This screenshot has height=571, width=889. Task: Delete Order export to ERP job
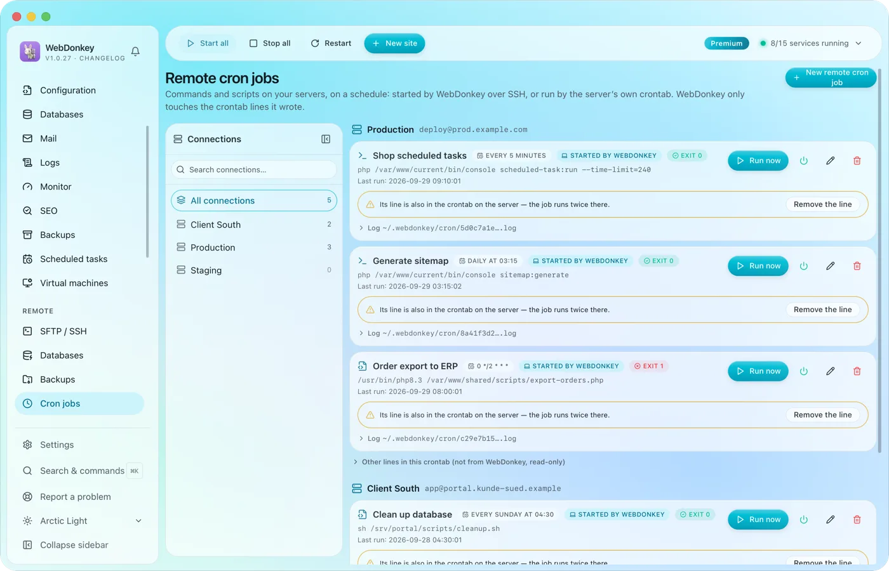(857, 371)
